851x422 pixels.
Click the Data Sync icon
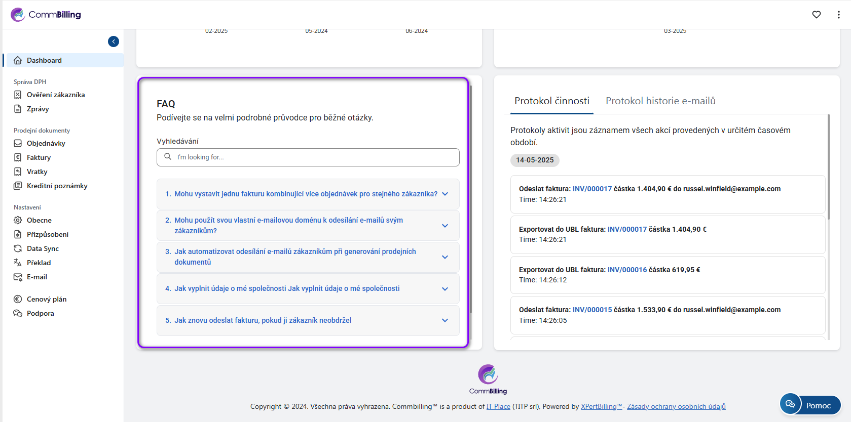tap(18, 248)
